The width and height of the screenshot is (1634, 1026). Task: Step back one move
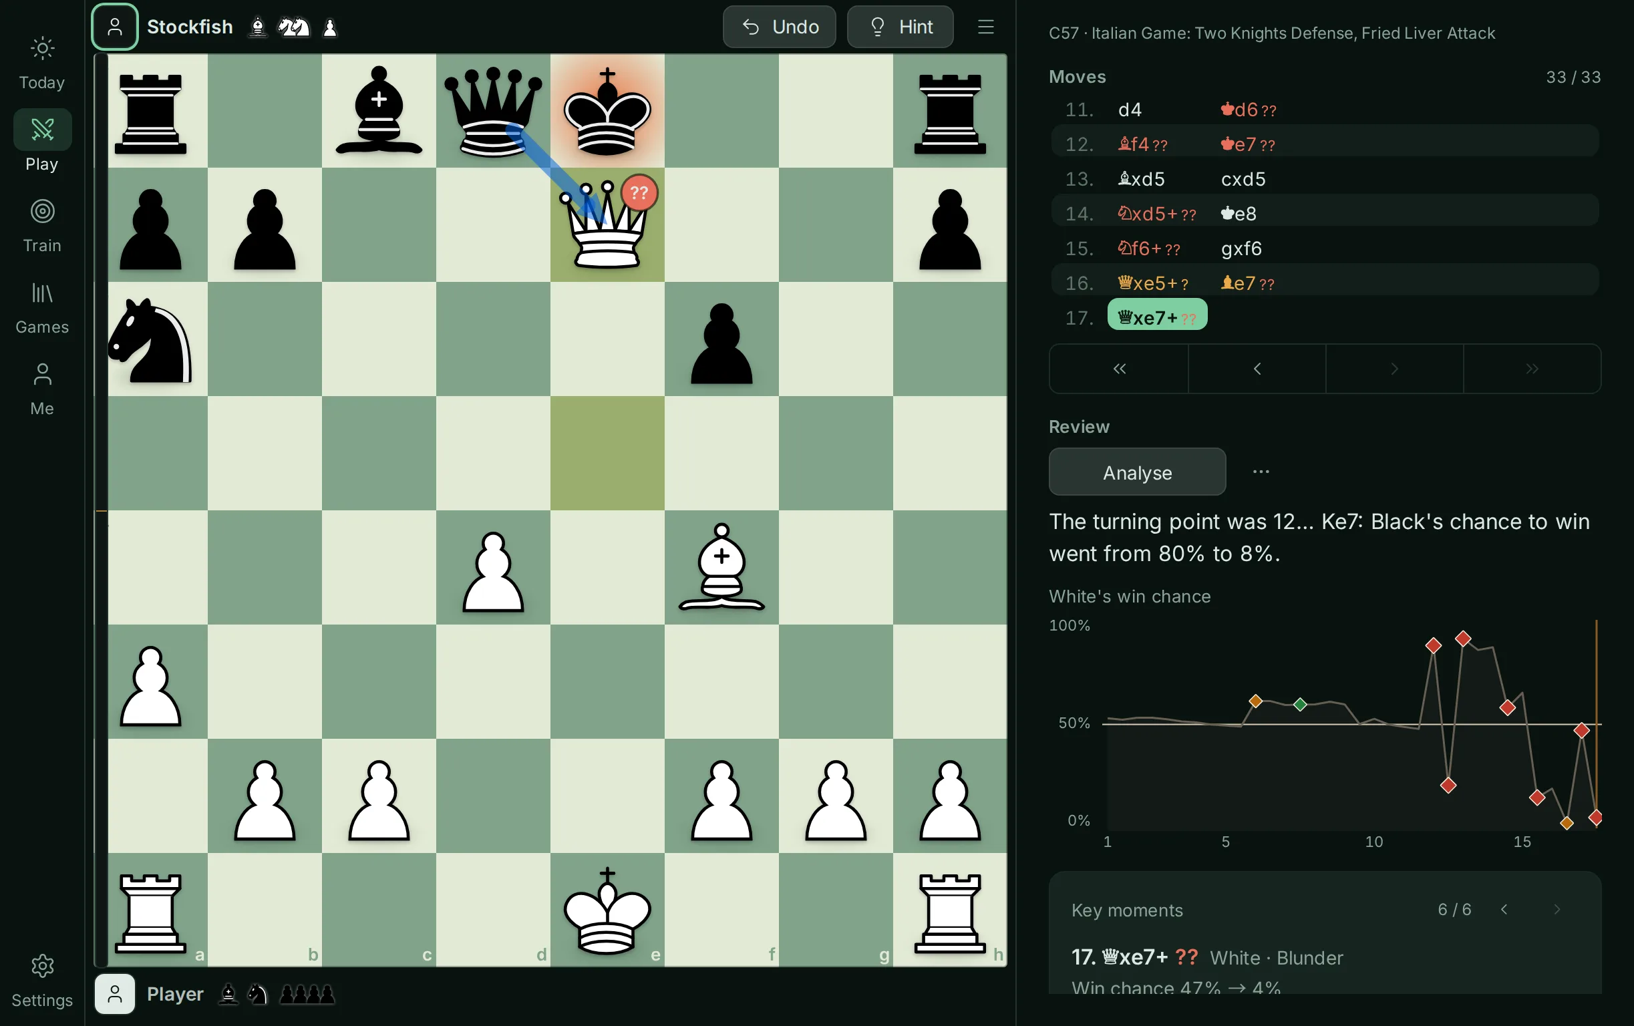(1257, 369)
